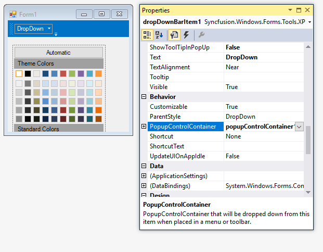Click the False value of ShowToolTipInPopUp
323x252 pixels.
[x=233, y=47]
